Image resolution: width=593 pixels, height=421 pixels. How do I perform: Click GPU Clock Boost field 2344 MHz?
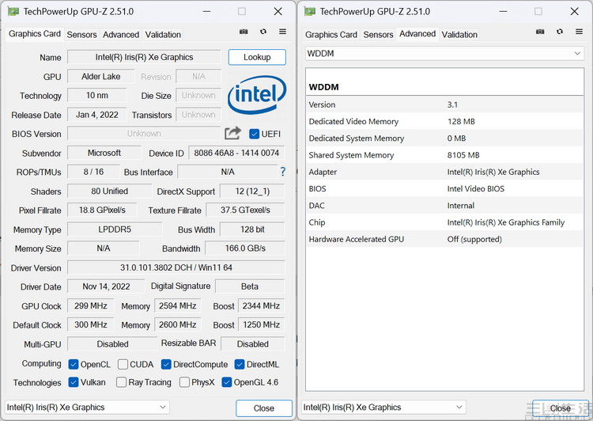pos(261,306)
